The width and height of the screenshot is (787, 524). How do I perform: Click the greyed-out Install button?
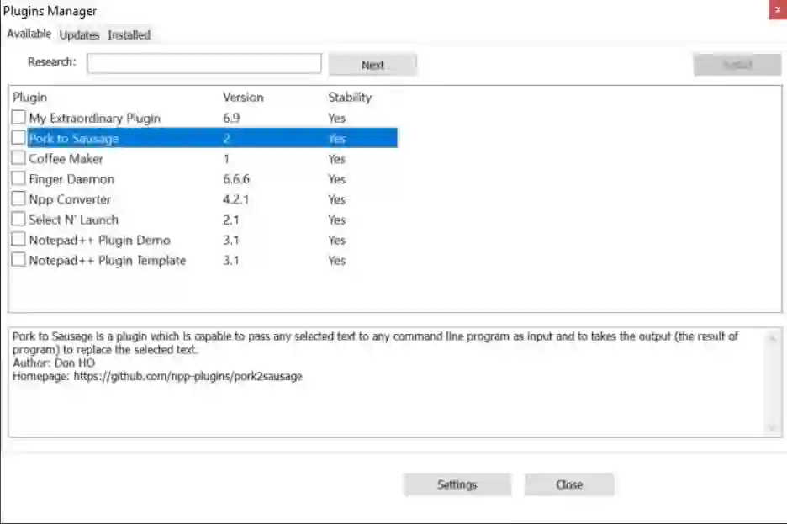coord(737,65)
